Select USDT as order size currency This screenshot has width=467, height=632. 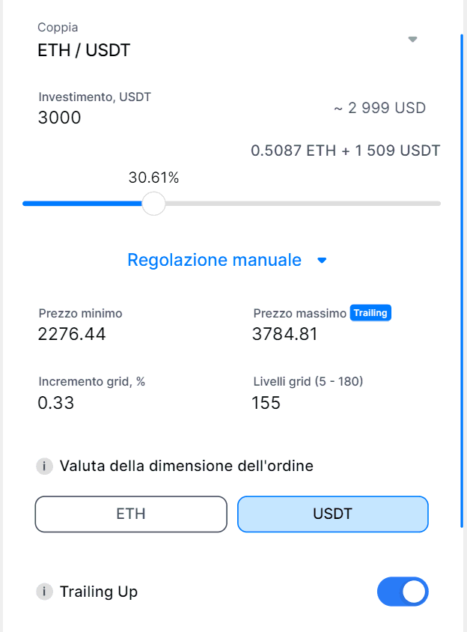332,514
